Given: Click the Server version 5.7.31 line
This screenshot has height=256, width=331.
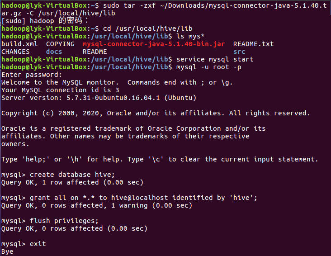Looking at the screenshot, I should [x=99, y=98].
